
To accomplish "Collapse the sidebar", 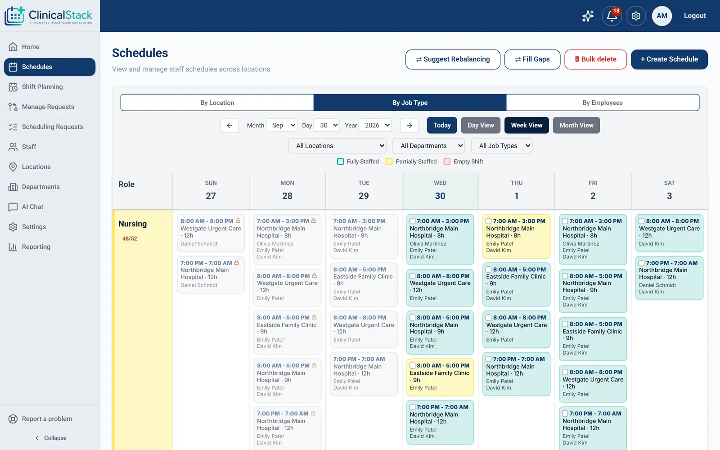I will click(x=50, y=438).
